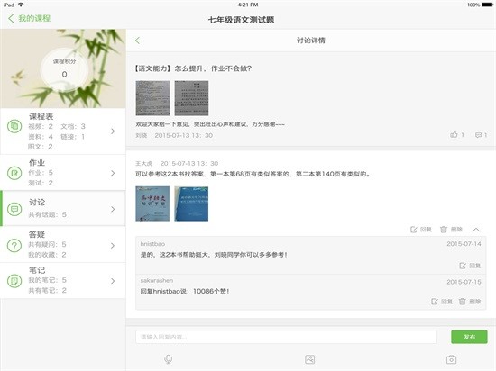Open second attached photo in the question
The height and width of the screenshot is (371, 496).
point(191,98)
